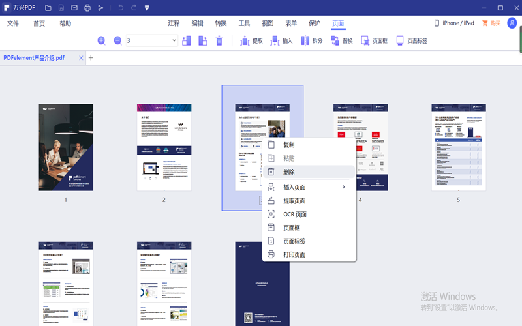Click the zoom out magnifier icon
522x326 pixels.
(x=117, y=40)
